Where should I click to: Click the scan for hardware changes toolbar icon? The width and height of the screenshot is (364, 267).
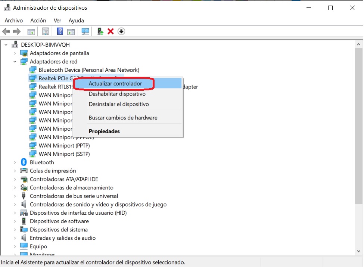85,31
